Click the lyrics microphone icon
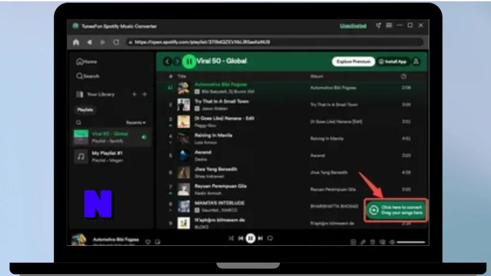 tap(363, 242)
